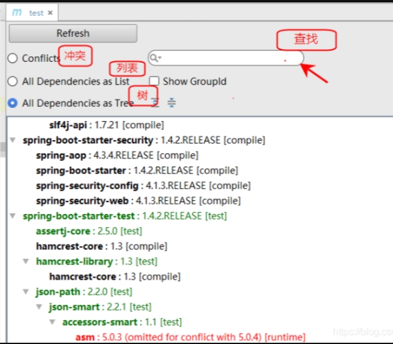393x344 pixels.
Task: Click the dependency search input field
Action: point(228,58)
